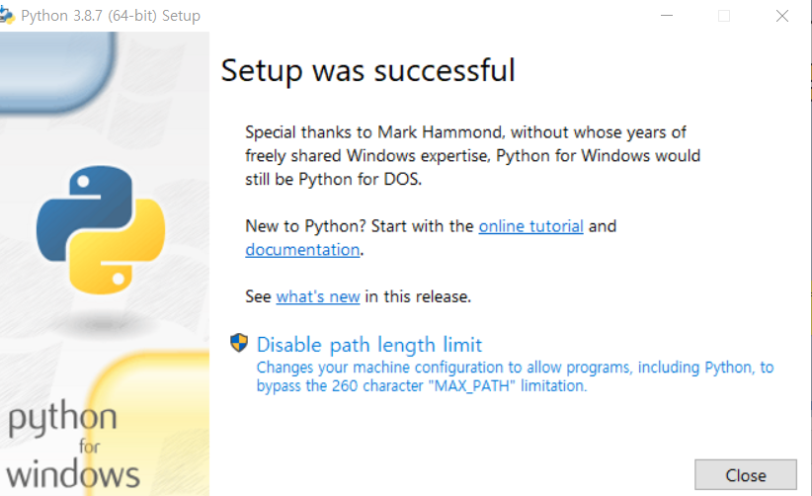812x496 pixels.
Task: Click the MAX_PATH limitation description text
Action: 422,386
